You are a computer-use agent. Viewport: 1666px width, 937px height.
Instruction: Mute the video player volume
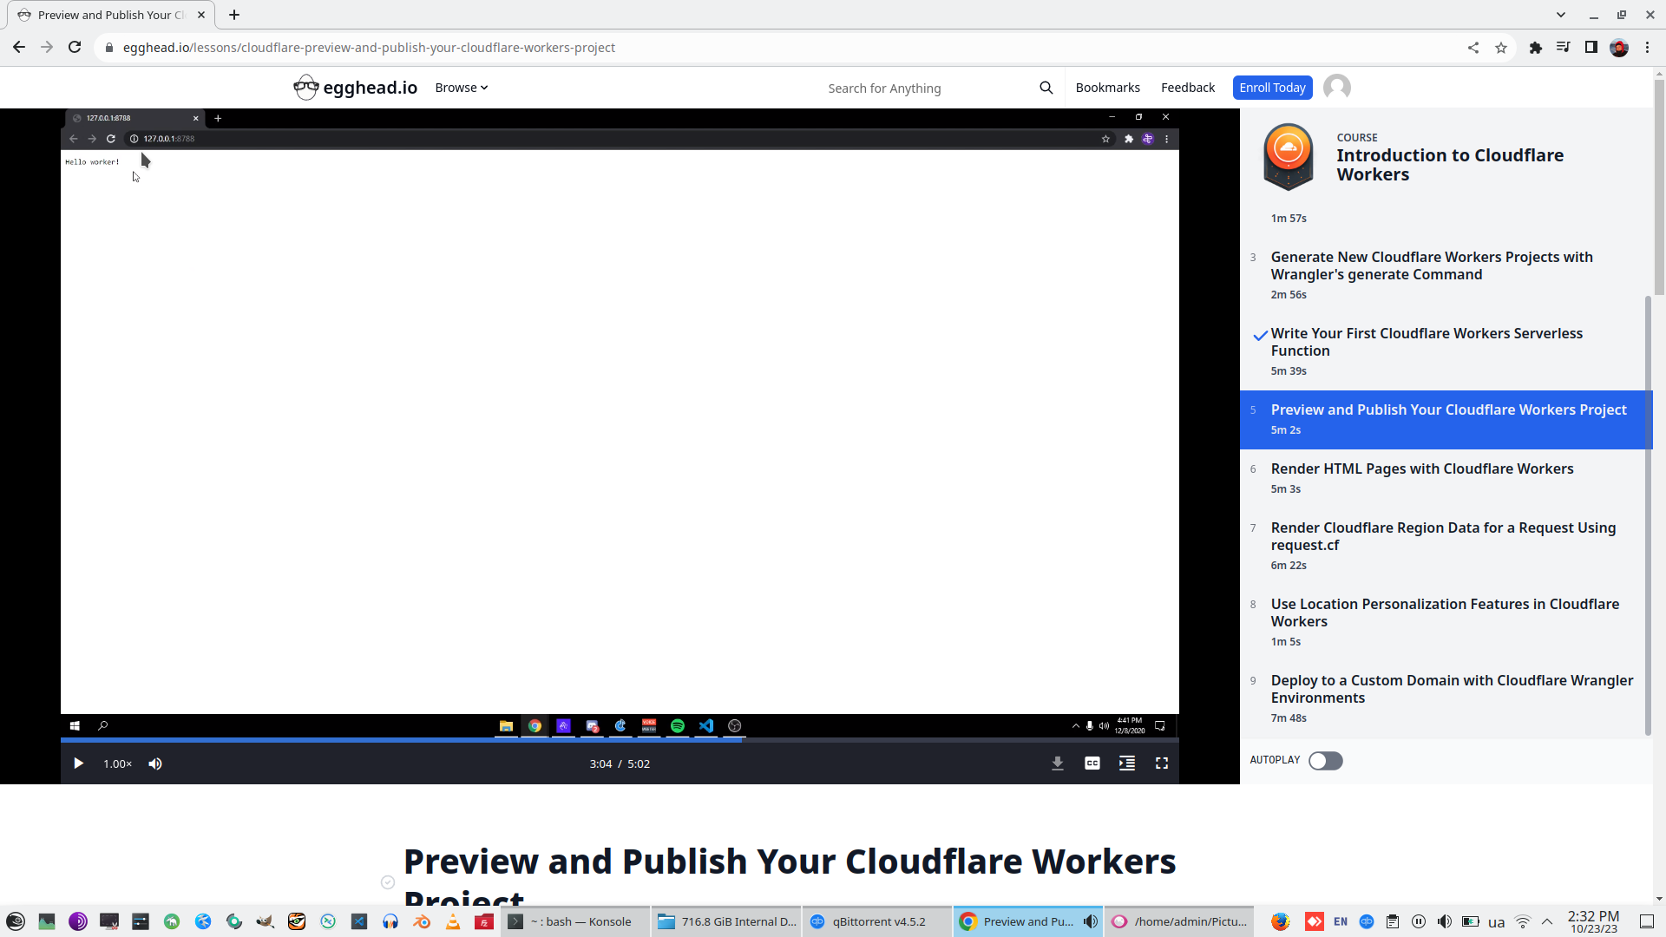[155, 763]
